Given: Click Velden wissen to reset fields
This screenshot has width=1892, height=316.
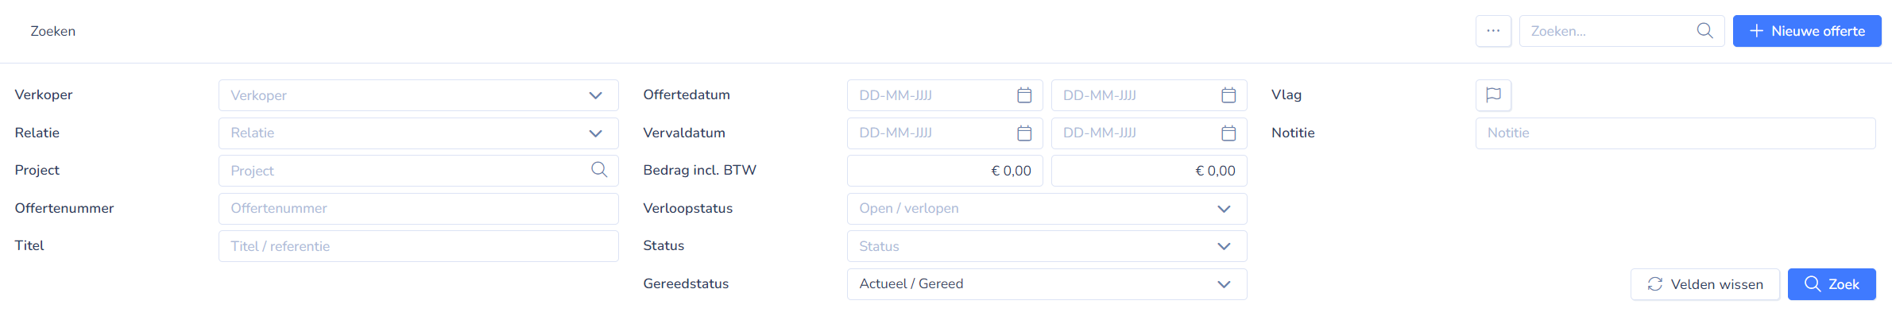Looking at the screenshot, I should click(1705, 284).
